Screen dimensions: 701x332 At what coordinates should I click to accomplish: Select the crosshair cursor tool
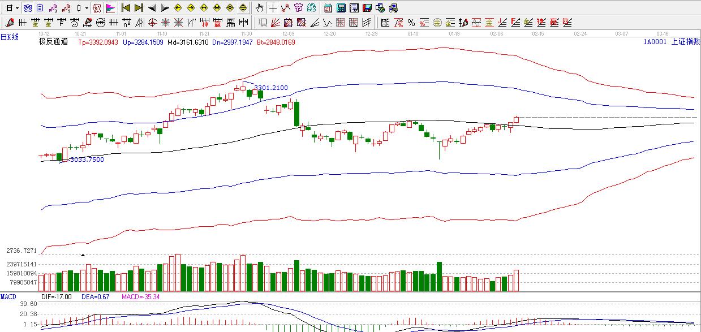click(x=273, y=8)
